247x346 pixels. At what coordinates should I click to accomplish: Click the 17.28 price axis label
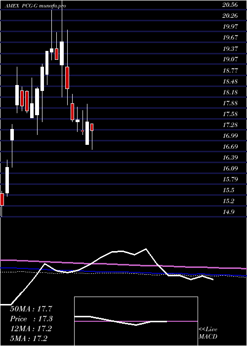(230, 125)
